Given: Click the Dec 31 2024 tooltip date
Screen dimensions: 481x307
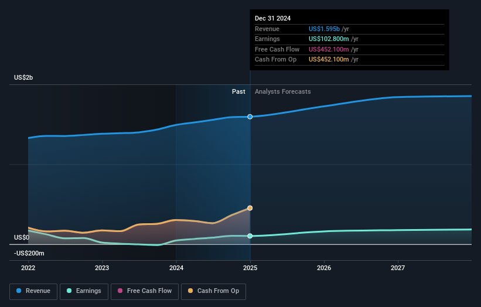Looking at the screenshot, I should tap(272, 18).
